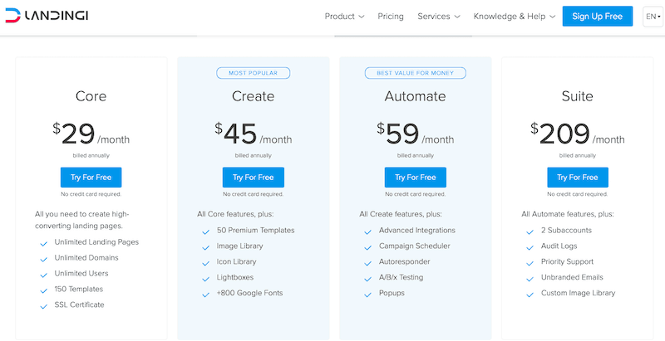
Task: Click the Core plan title
Action: point(91,96)
